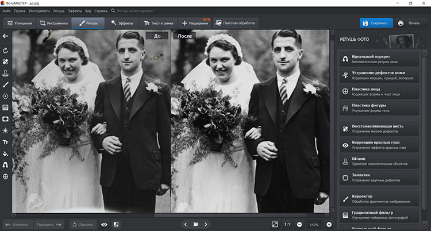
Task: Toggle the eye view-original button
Action: [104, 225]
